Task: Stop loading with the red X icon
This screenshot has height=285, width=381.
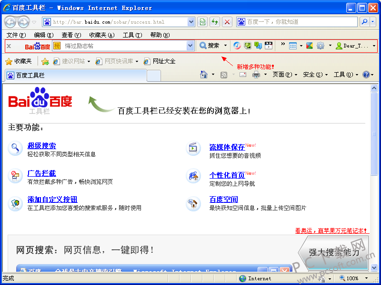Action: 227,22
